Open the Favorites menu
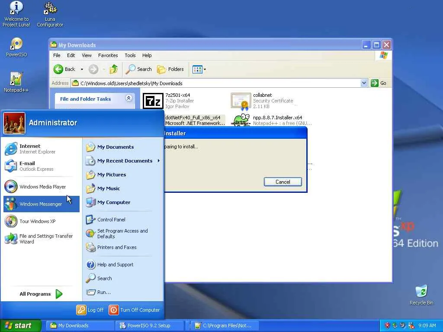443x332 pixels. click(108, 55)
